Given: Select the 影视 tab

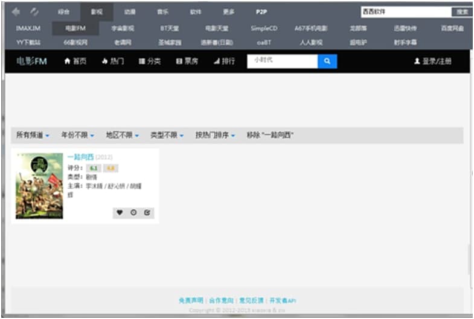Looking at the screenshot, I should pyautogui.click(x=97, y=12).
